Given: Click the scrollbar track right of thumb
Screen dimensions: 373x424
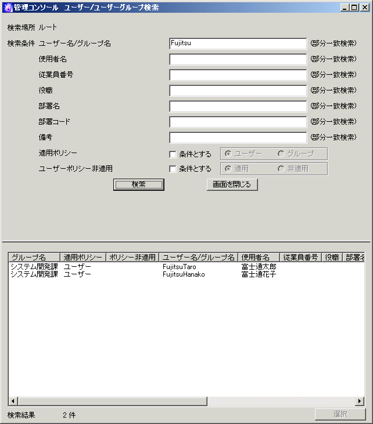Looking at the screenshot, I should click(x=281, y=401).
